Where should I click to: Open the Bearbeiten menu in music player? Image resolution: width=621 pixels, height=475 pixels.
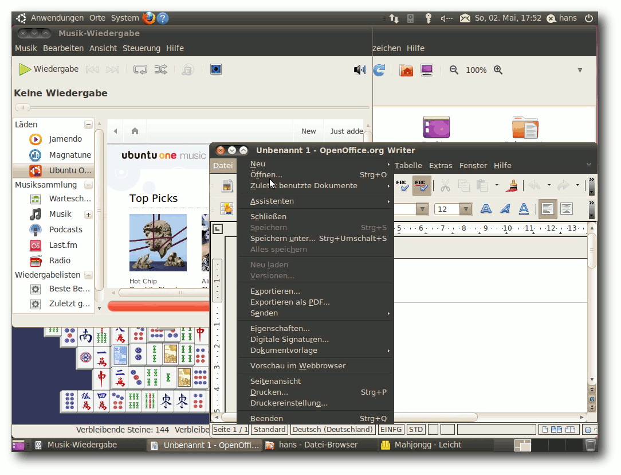[x=64, y=48]
